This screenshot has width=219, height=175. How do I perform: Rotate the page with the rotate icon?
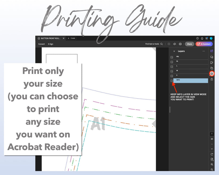pyautogui.click(x=212, y=154)
